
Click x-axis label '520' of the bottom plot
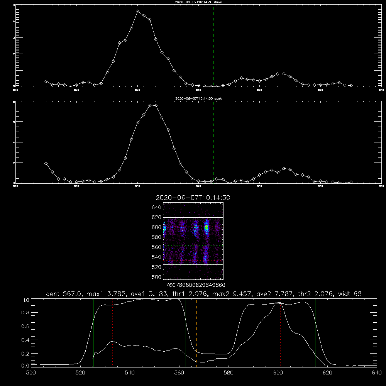(80, 373)
